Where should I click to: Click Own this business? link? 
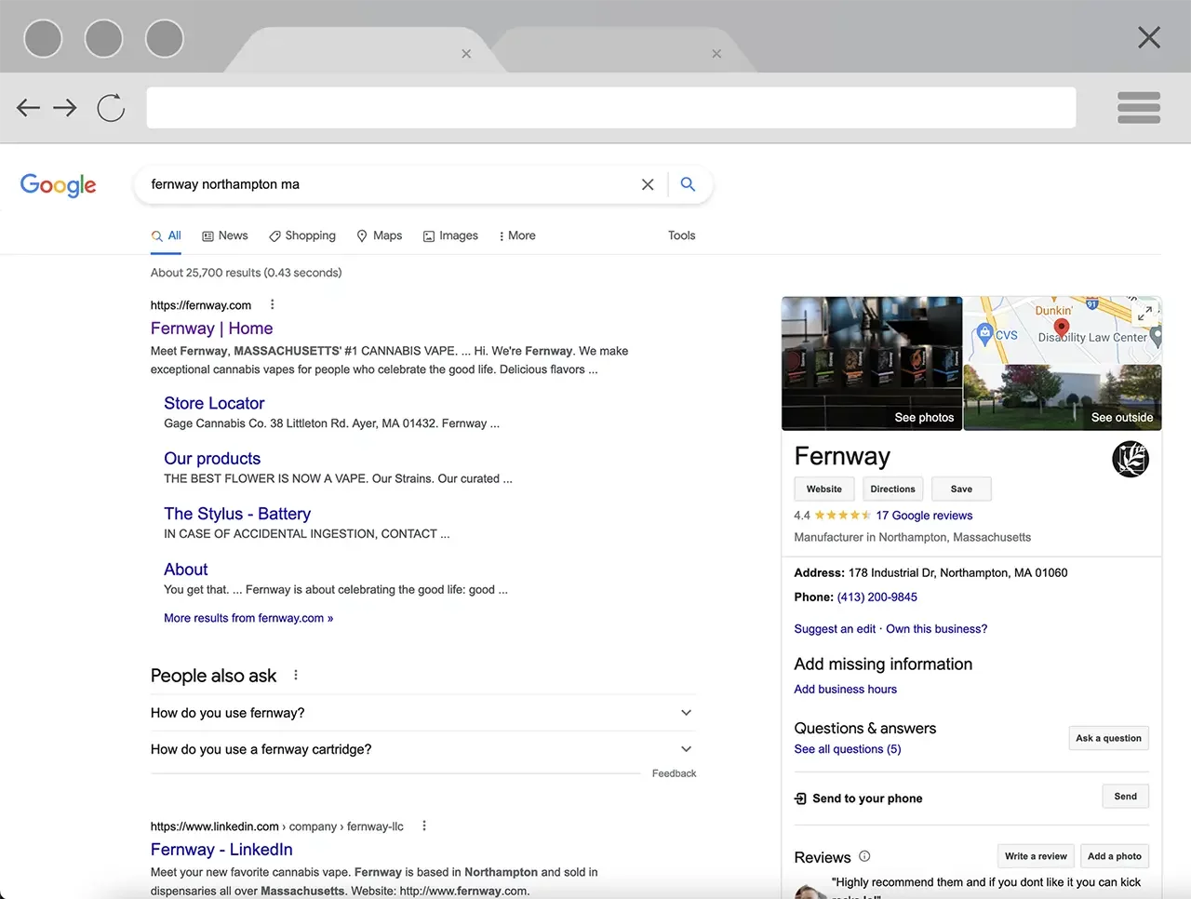936,629
